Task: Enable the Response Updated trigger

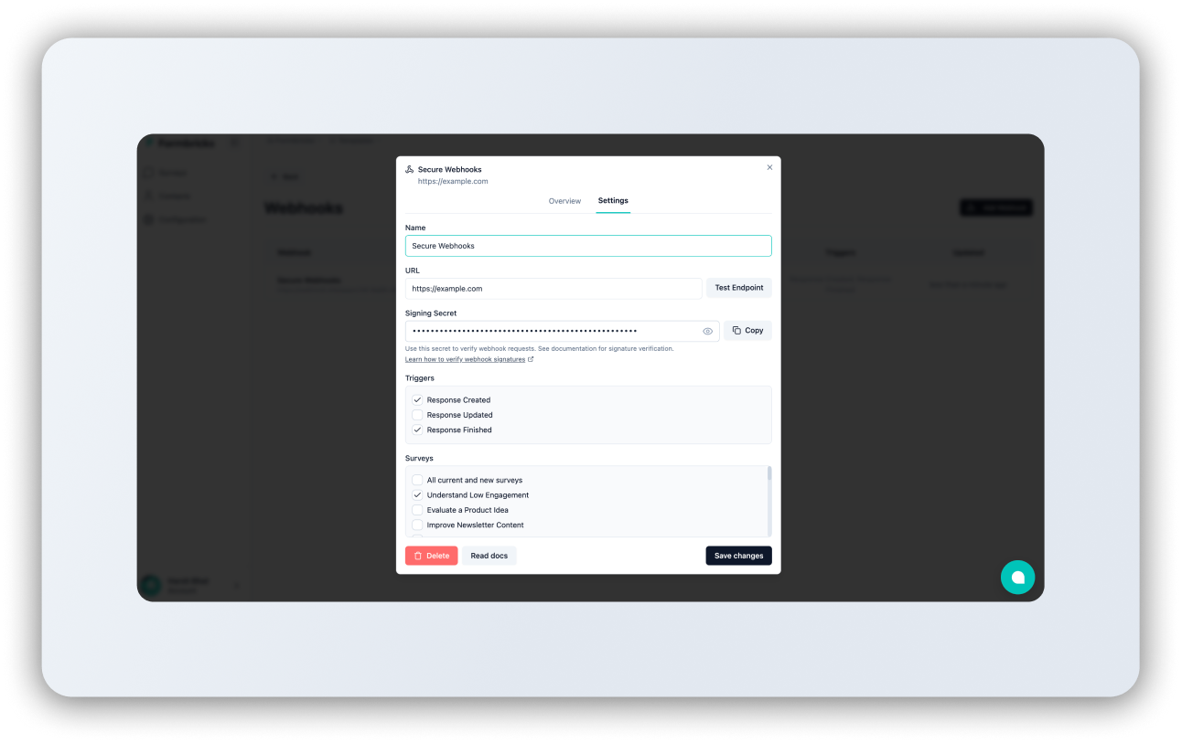Action: (418, 414)
